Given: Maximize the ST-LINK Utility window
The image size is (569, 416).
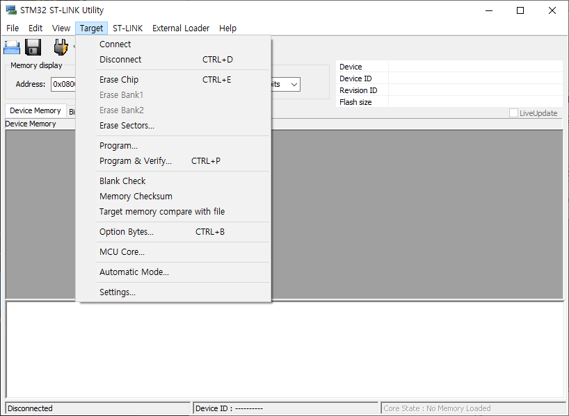Looking at the screenshot, I should coord(520,10).
